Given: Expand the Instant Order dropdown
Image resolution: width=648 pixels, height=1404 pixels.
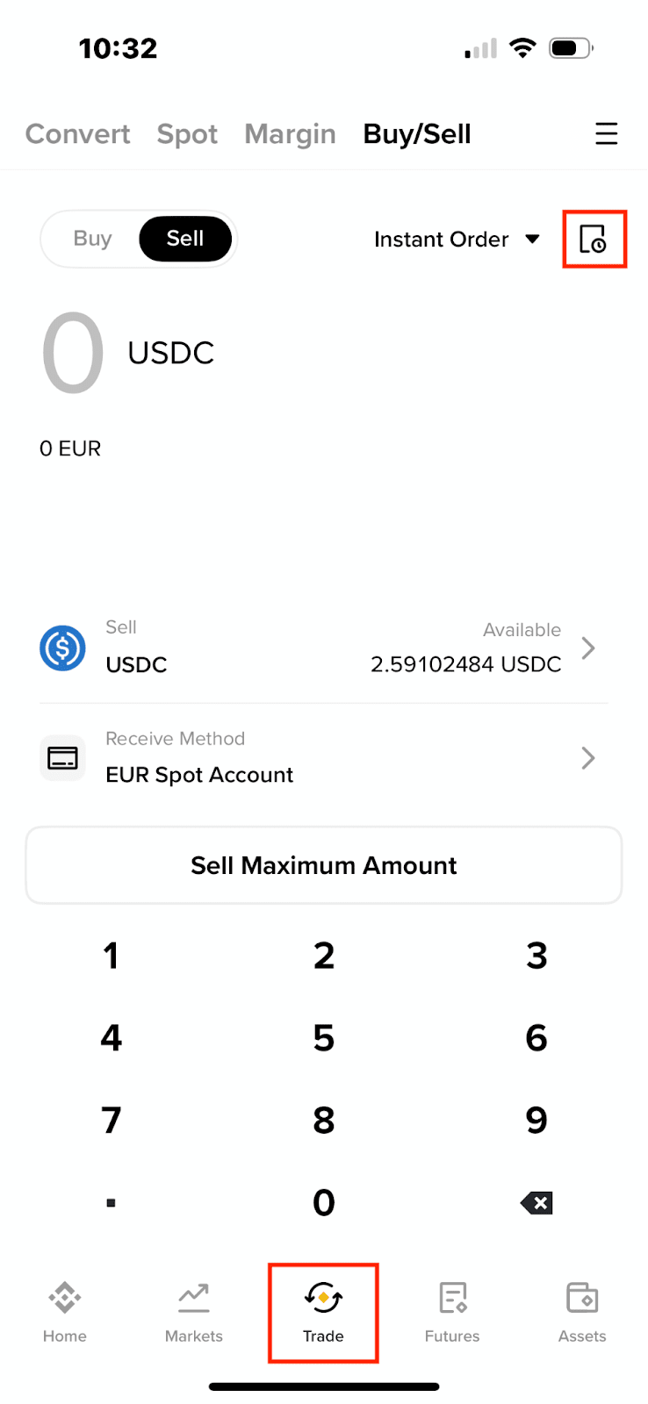Looking at the screenshot, I should pyautogui.click(x=457, y=240).
